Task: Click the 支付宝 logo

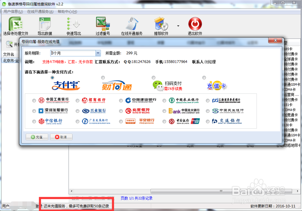Action: (66, 85)
